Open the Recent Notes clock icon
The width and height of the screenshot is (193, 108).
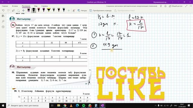click(3, 27)
